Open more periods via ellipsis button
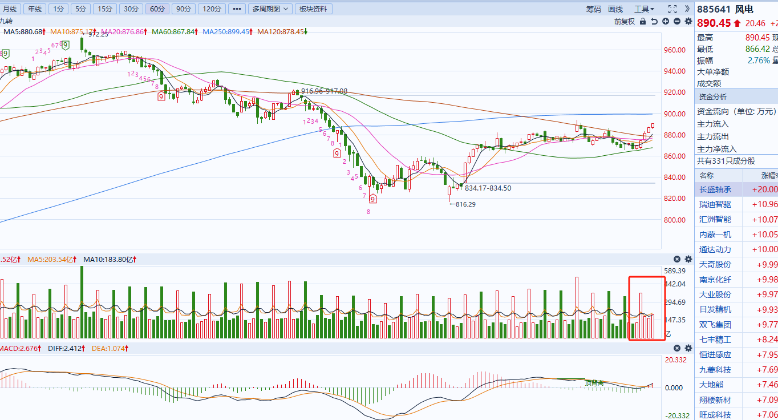778x420 pixels. click(237, 9)
